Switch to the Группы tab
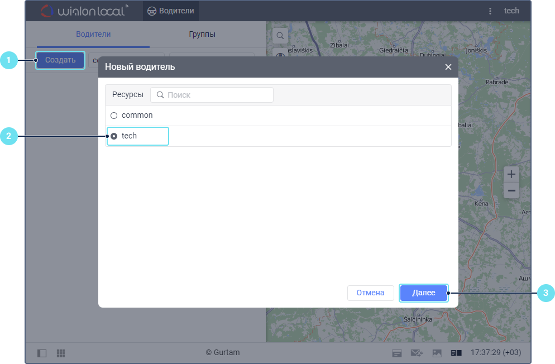This screenshot has height=364, width=555. [202, 34]
